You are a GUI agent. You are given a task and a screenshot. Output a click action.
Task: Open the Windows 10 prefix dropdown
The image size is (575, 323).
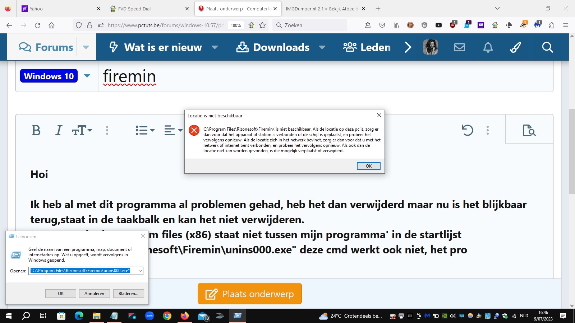pyautogui.click(x=86, y=76)
